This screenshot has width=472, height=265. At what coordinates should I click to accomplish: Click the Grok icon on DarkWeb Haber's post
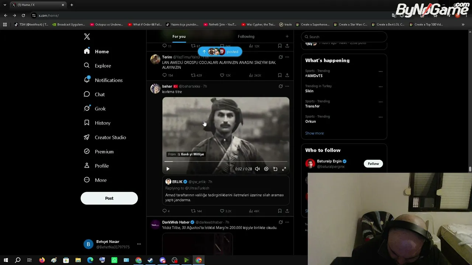(281, 222)
